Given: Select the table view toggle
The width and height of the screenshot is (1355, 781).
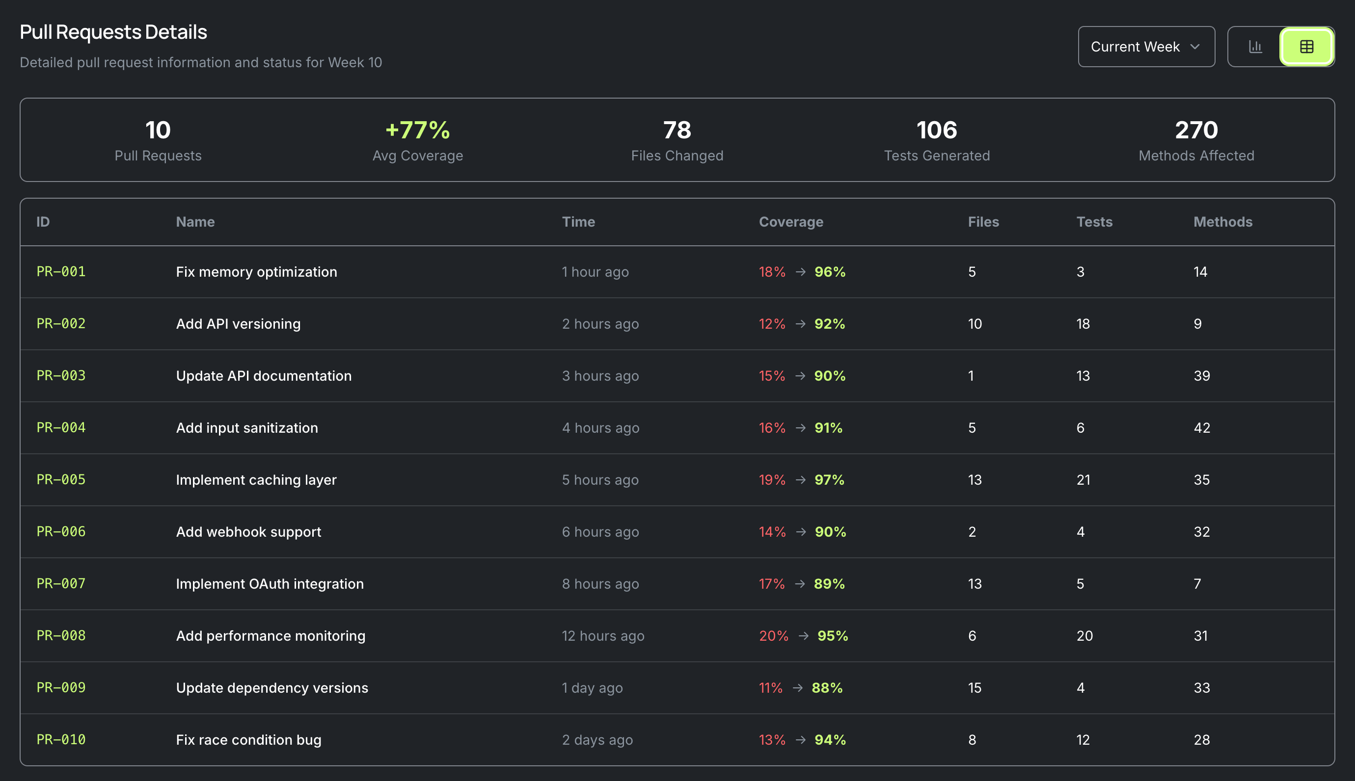Looking at the screenshot, I should (x=1306, y=47).
